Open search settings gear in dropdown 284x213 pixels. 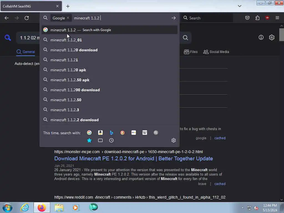(x=174, y=140)
